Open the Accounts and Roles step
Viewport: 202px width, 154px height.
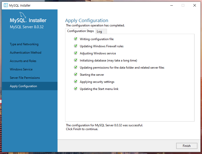(x=23, y=61)
